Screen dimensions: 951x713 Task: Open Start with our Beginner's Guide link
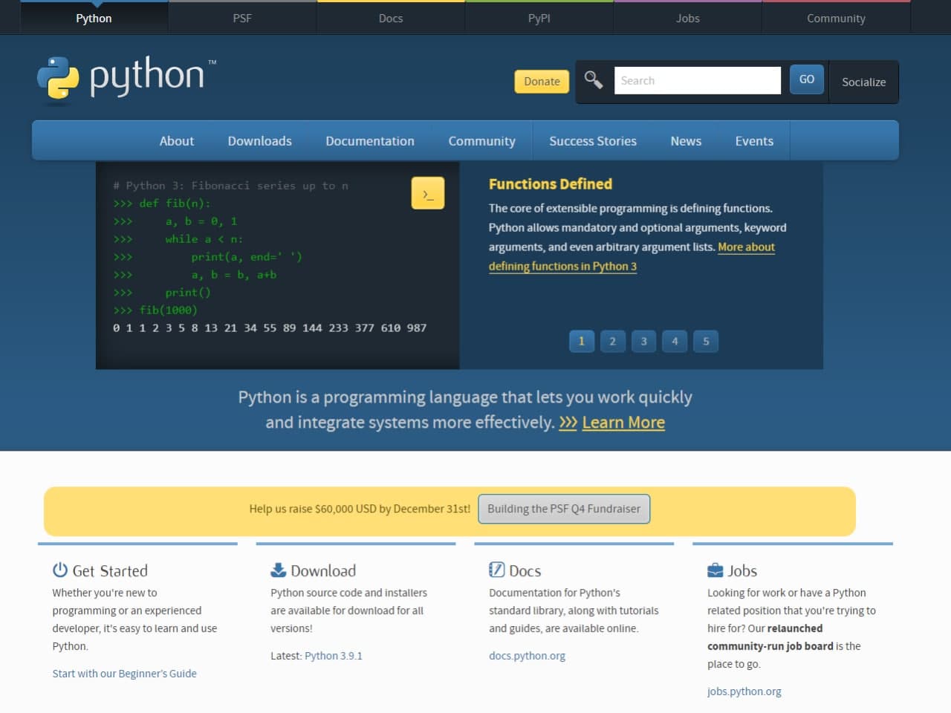(x=125, y=674)
